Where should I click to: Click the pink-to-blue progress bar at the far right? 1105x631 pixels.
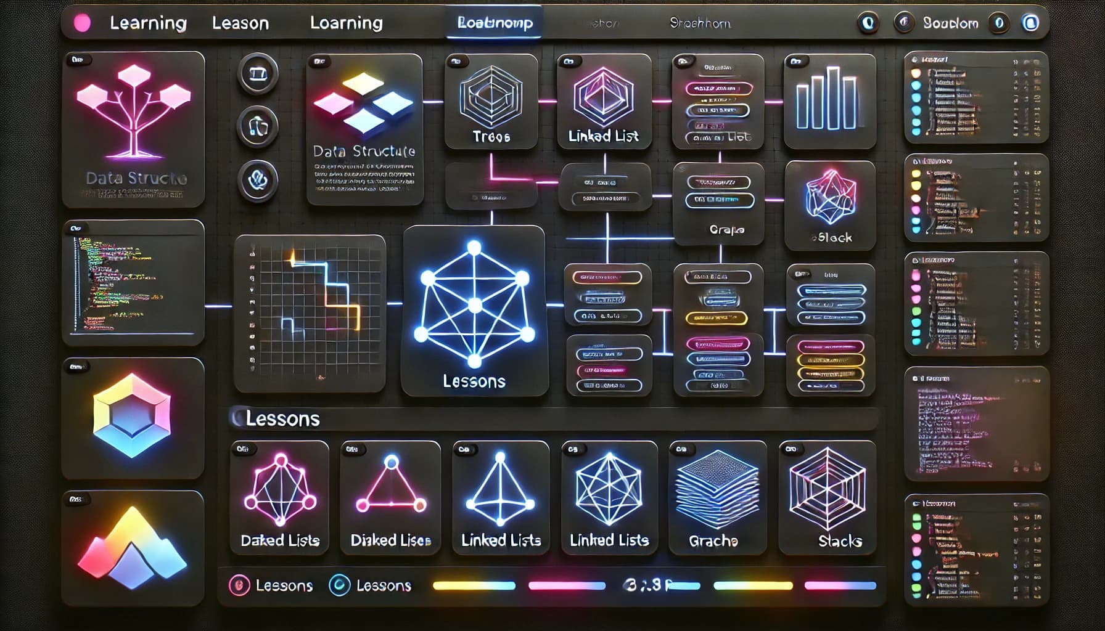click(x=840, y=585)
